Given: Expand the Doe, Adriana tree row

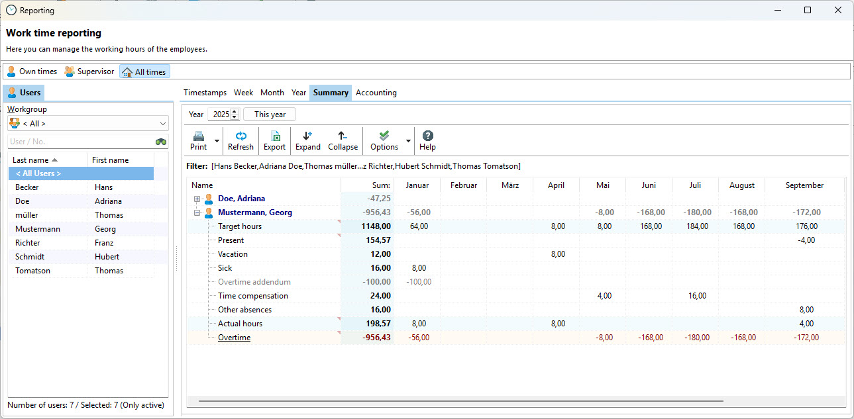Looking at the screenshot, I should (197, 199).
